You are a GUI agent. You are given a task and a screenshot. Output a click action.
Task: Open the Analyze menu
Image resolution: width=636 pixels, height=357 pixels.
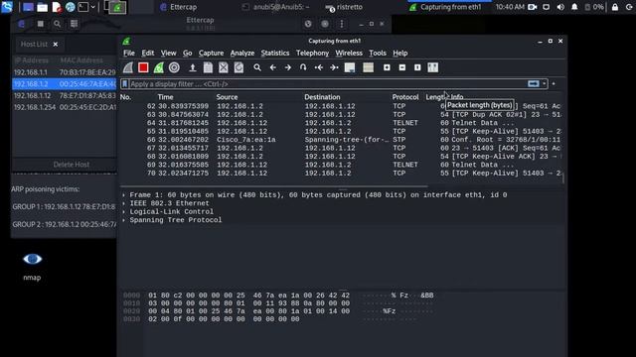coord(242,53)
